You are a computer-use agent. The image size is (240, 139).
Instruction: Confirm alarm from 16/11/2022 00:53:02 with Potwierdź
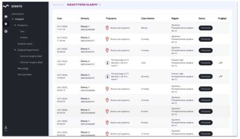coord(206,112)
